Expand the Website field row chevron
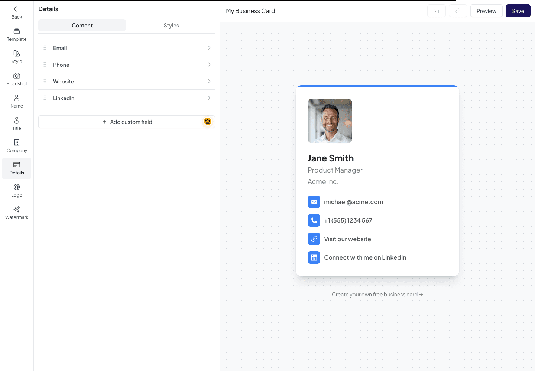 pyautogui.click(x=209, y=81)
